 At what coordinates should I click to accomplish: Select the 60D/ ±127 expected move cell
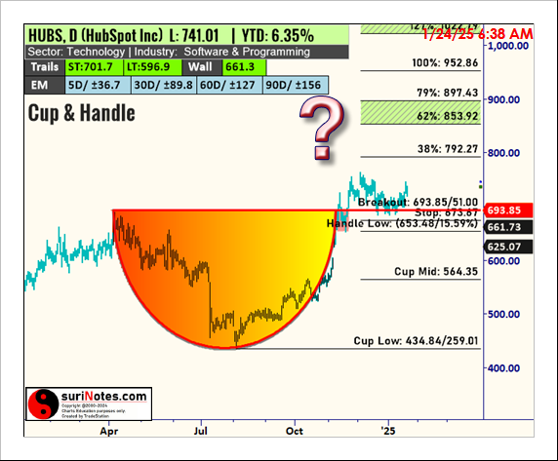pyautogui.click(x=229, y=86)
